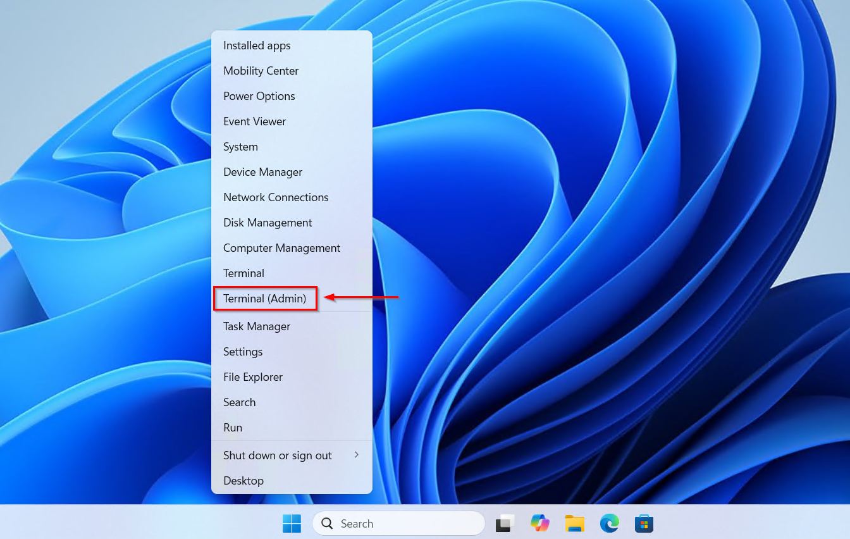Click the Windows Start button
Screen dimensions: 850x539
pos(292,523)
